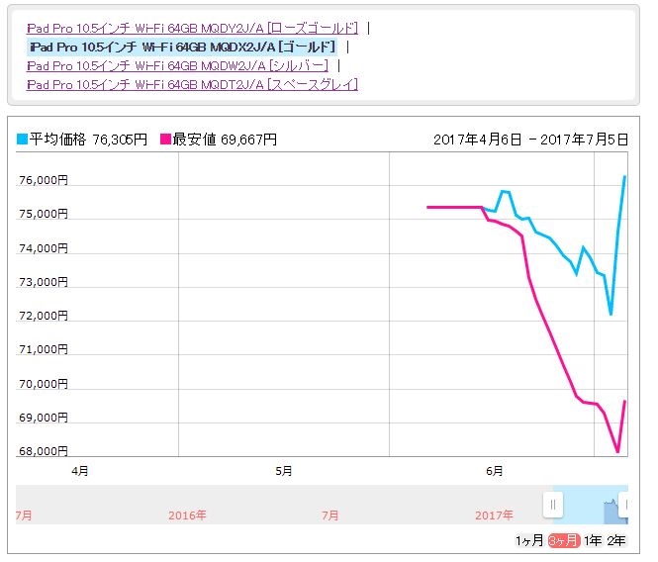Click the 最安値 69,667円 legend label
Screen dimensions: 658x562
coord(225,139)
